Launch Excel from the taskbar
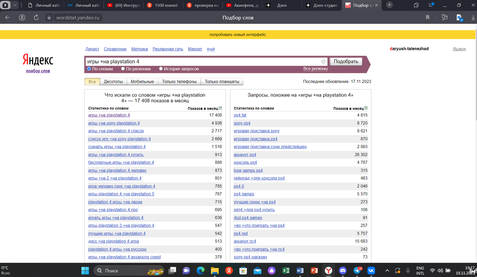This screenshot has height=277, width=477. [x=285, y=270]
